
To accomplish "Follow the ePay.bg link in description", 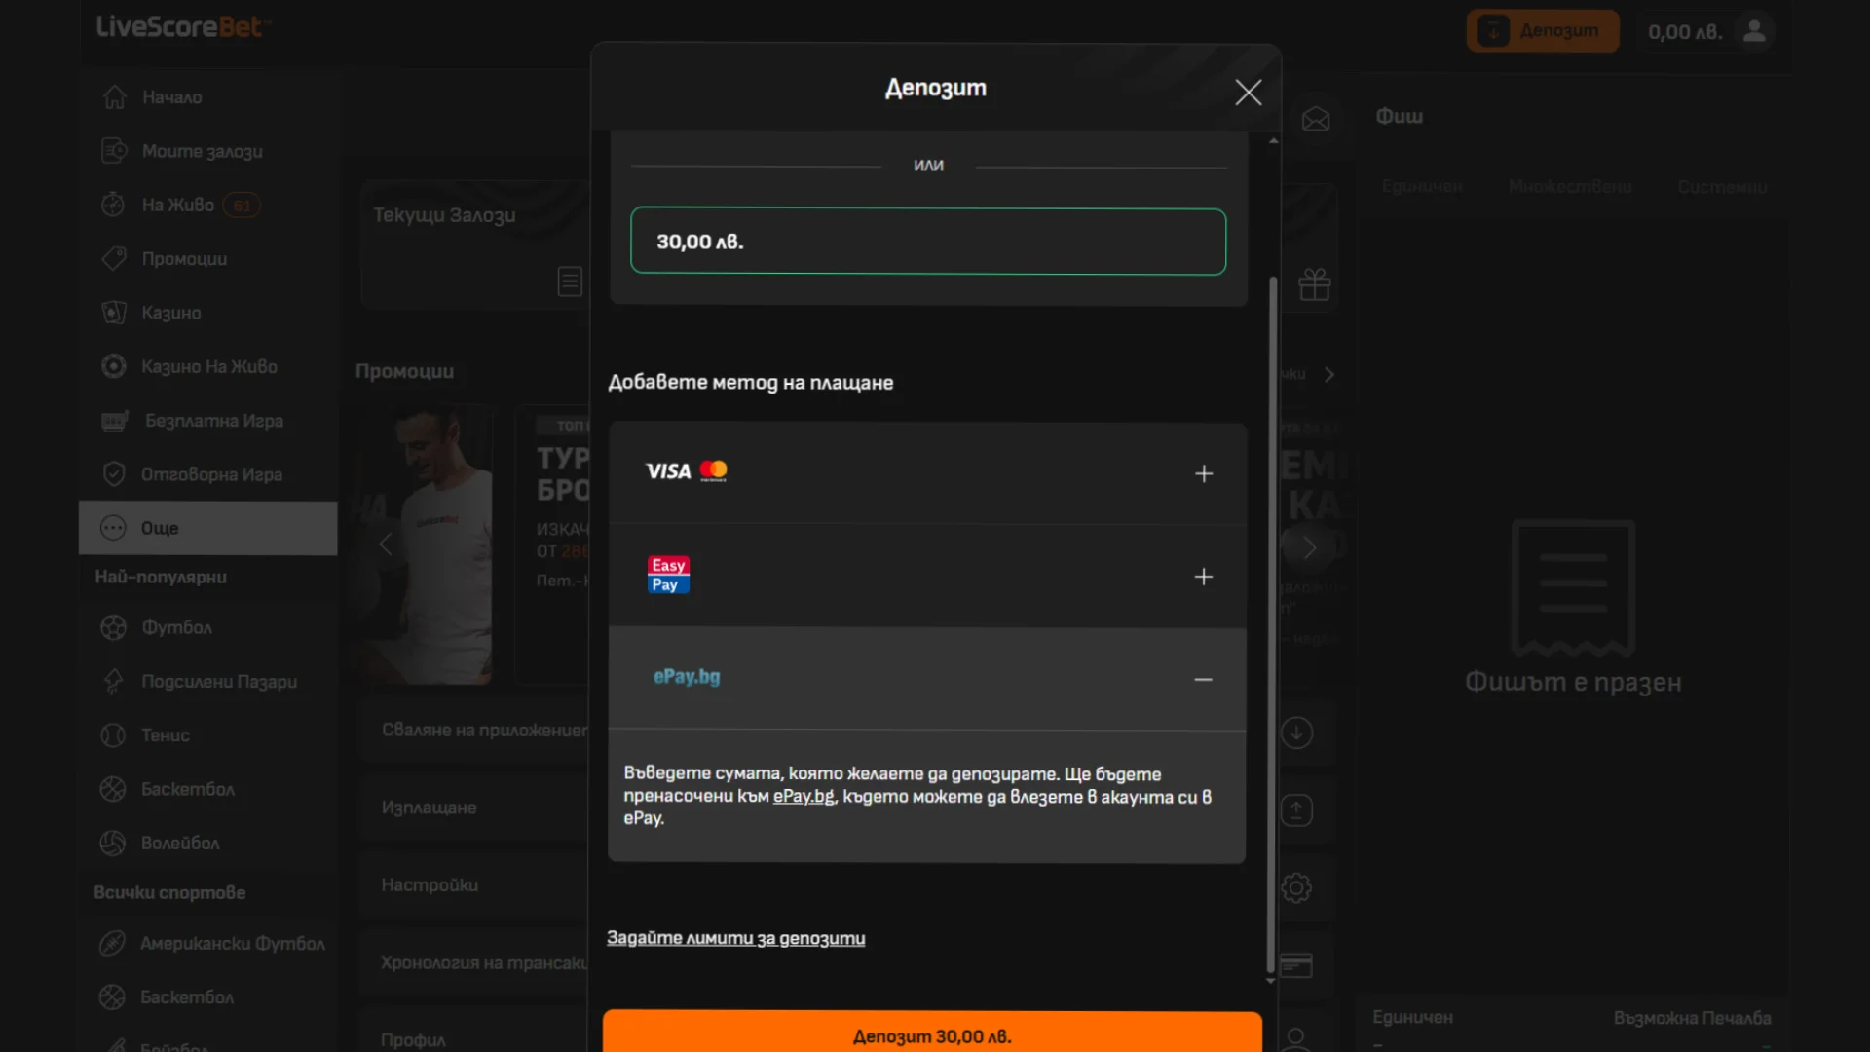I will coord(804,796).
